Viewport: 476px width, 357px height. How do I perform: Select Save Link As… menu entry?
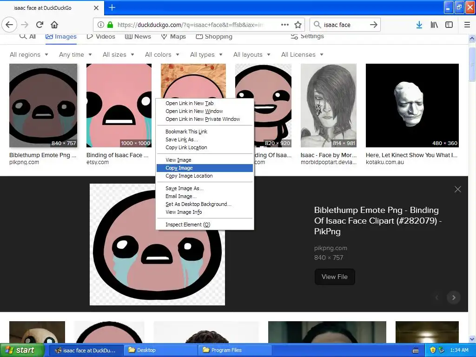click(x=205, y=139)
